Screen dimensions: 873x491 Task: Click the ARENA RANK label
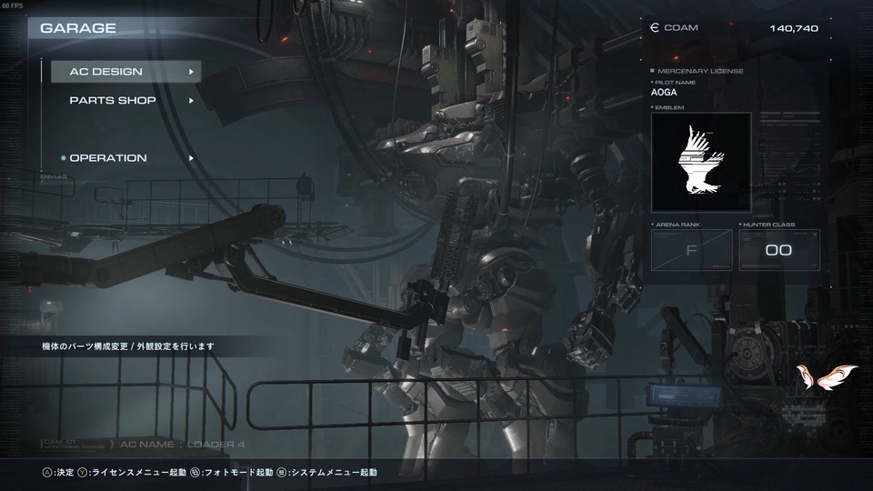(677, 225)
